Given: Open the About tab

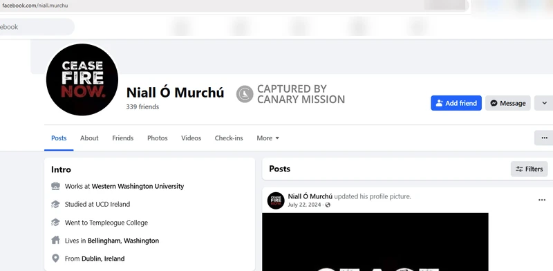Looking at the screenshot, I should [x=89, y=138].
